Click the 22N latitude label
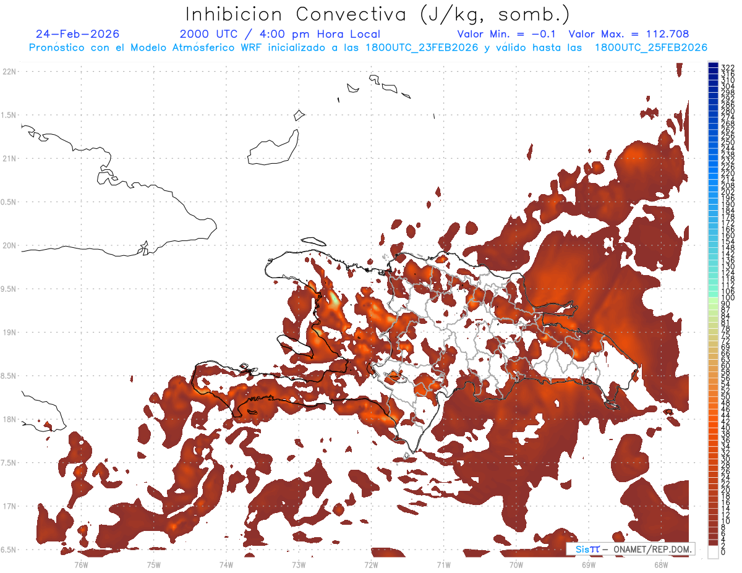This screenshot has height=573, width=742. [9, 72]
